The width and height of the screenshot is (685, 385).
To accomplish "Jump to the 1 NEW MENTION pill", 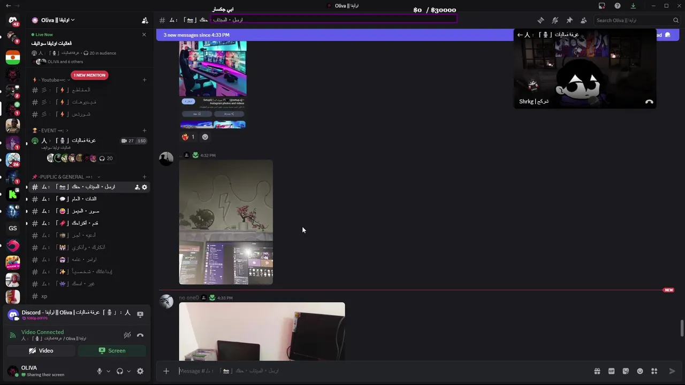I will (89, 75).
